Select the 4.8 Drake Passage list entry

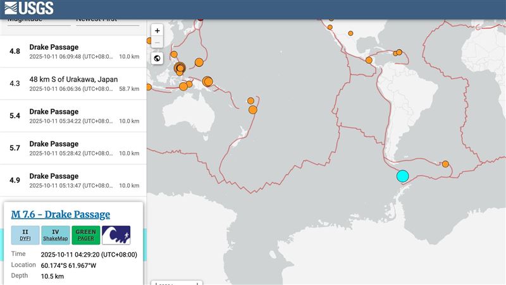point(73,51)
